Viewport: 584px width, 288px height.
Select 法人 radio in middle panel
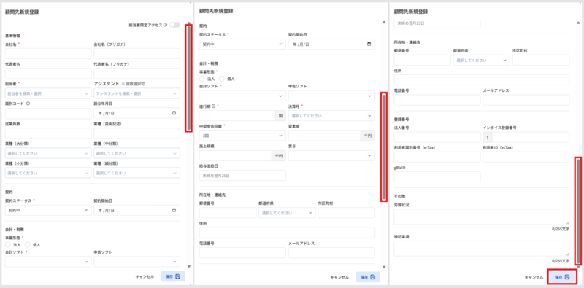202,79
